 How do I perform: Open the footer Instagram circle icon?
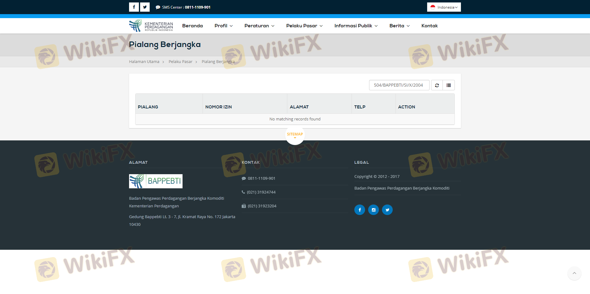[373, 210]
